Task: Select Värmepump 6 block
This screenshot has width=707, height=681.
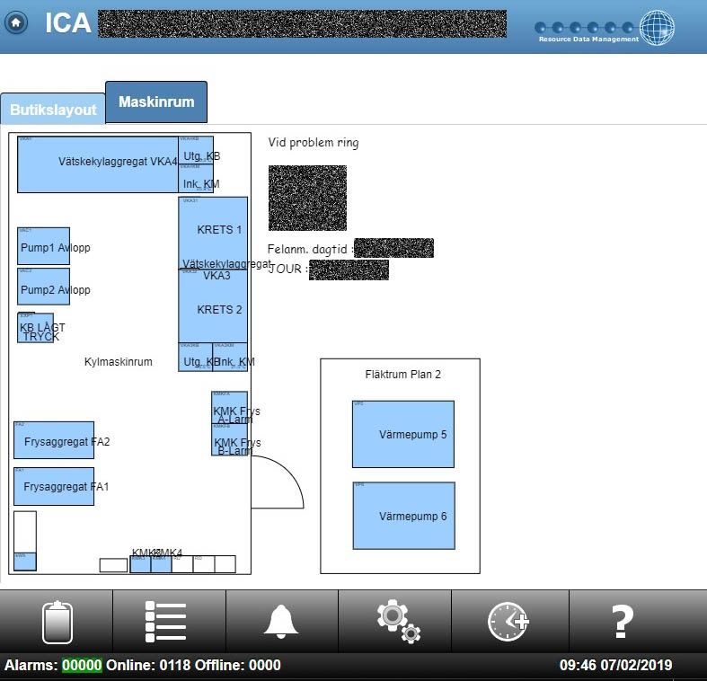Action: [x=403, y=516]
